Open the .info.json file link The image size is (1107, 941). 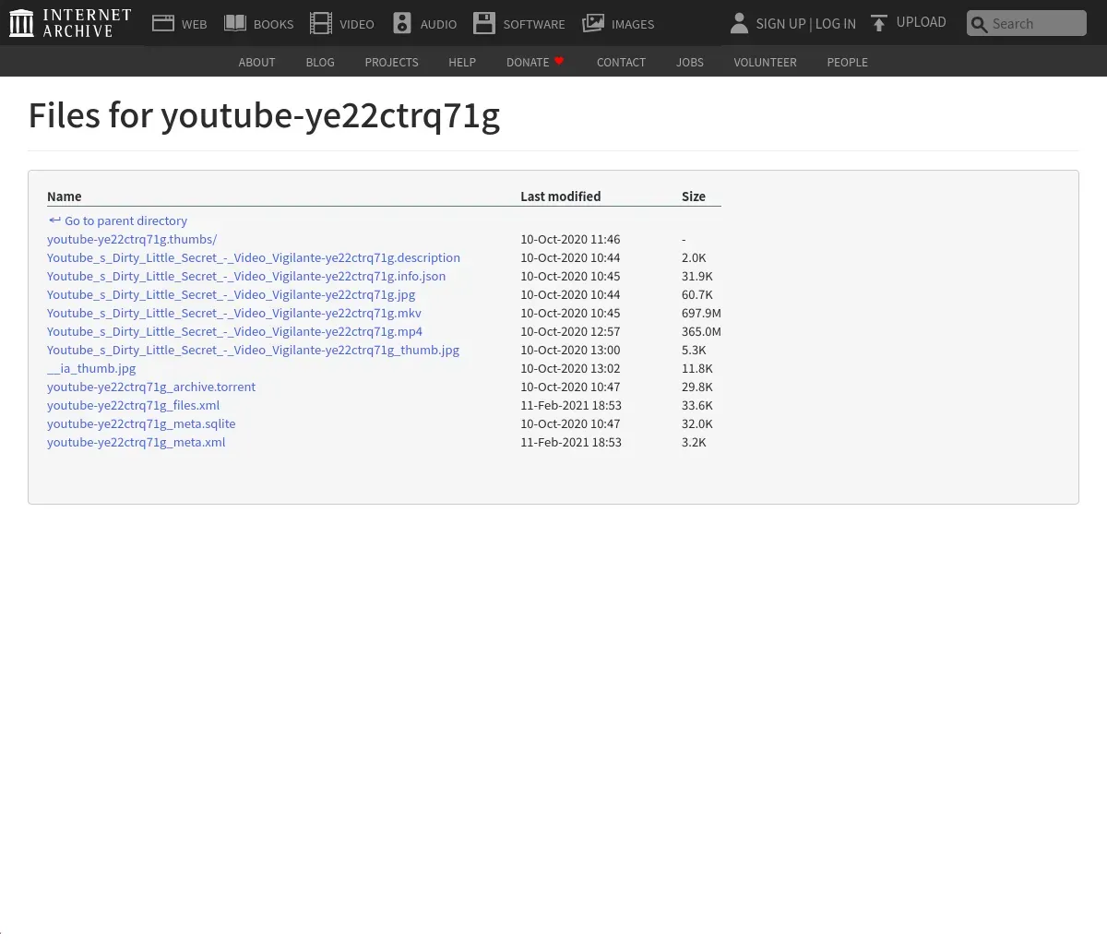coord(246,276)
